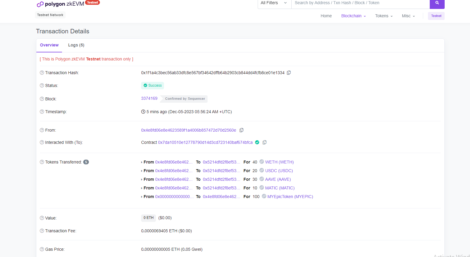Expand the MATIC transfer row arrow
470x257 pixels.
click(x=142, y=188)
